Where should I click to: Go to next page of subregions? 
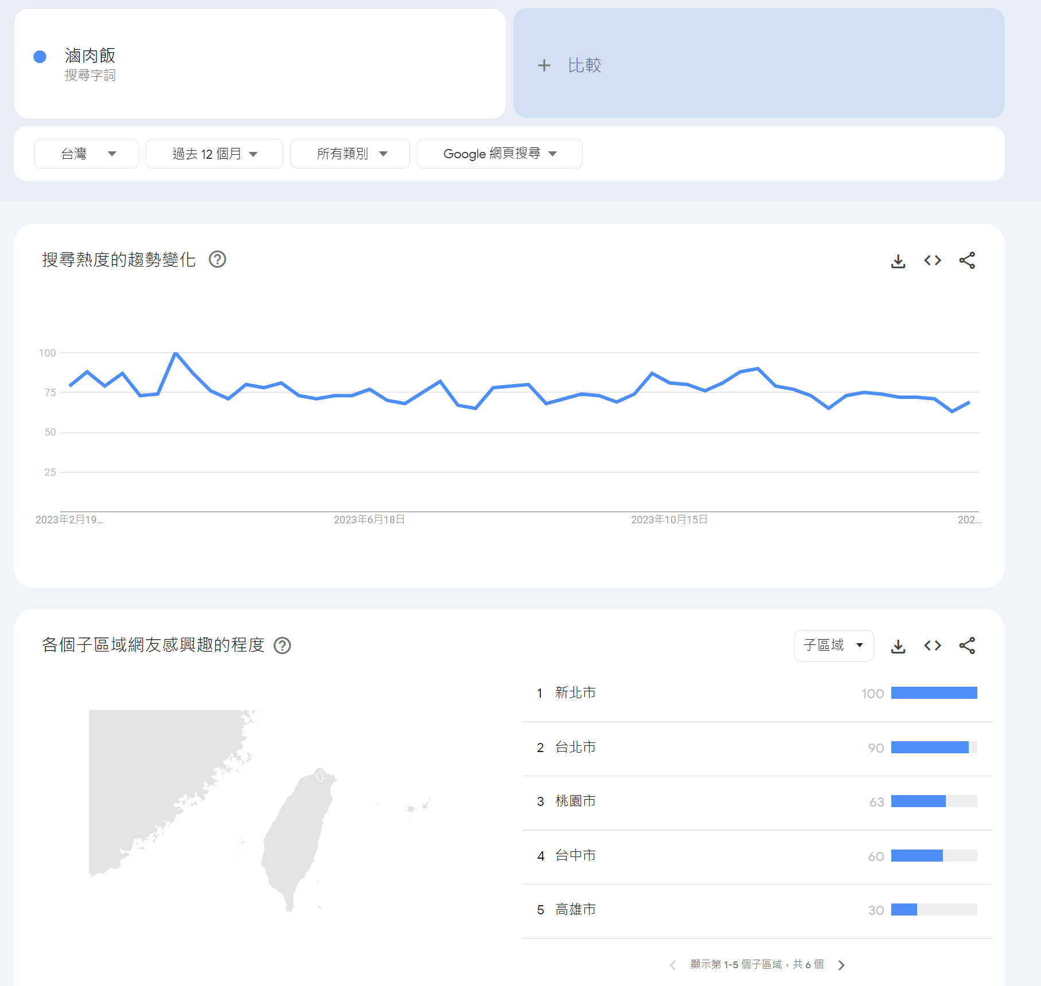point(841,965)
